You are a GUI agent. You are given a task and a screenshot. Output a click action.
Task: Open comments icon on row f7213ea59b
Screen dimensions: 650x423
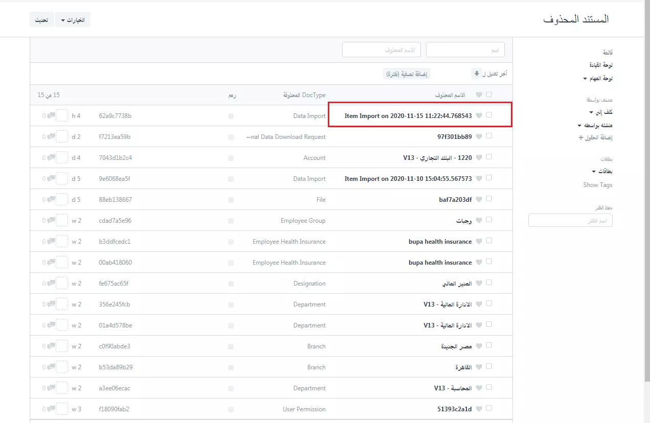pyautogui.click(x=51, y=137)
